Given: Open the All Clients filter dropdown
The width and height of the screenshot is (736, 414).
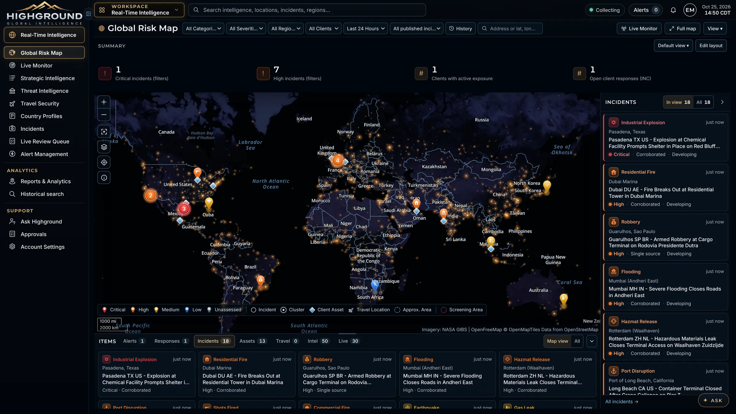Looking at the screenshot, I should [x=323, y=29].
